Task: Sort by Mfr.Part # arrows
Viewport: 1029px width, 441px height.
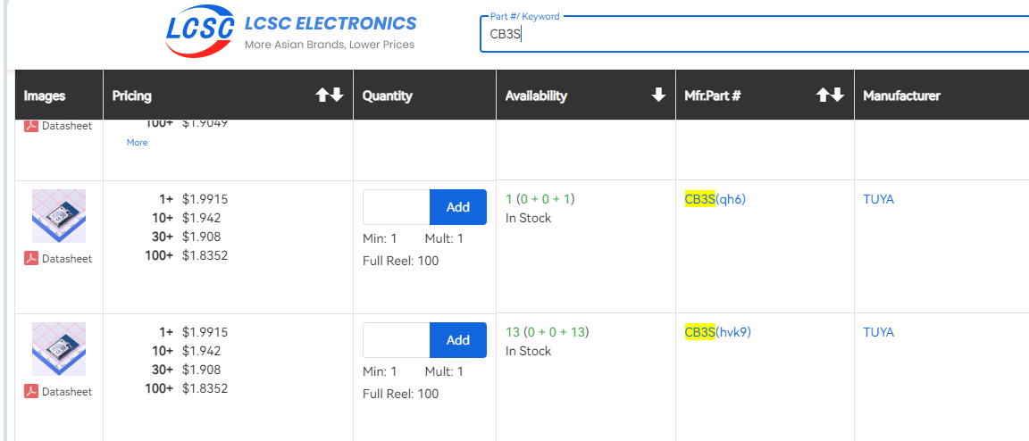Action: pos(830,96)
